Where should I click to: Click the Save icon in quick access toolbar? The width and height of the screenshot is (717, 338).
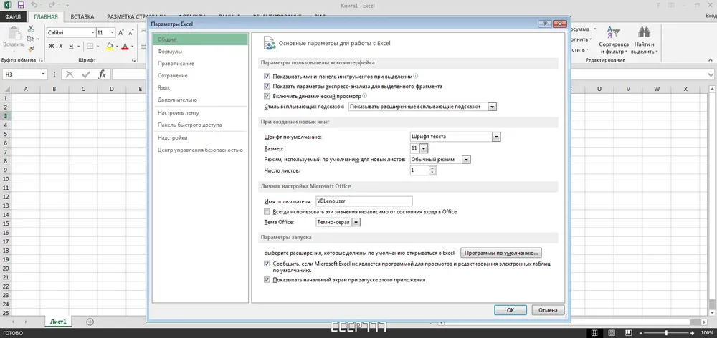21,6
